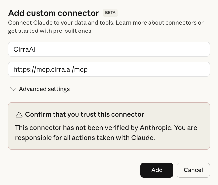Expand the Advanced settings chevron

pos(13,89)
